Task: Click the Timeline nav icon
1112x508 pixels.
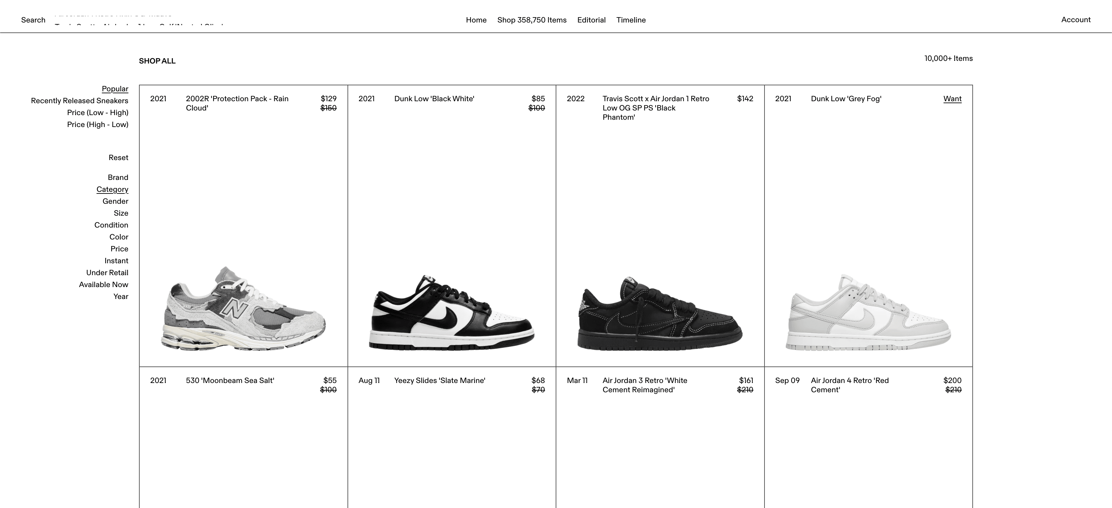Action: click(x=630, y=20)
